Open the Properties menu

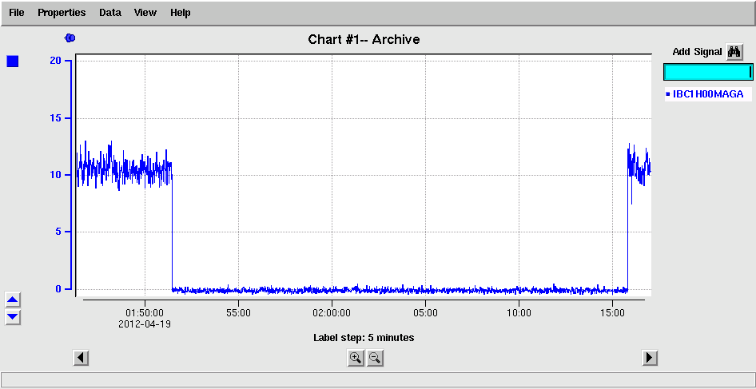click(62, 13)
